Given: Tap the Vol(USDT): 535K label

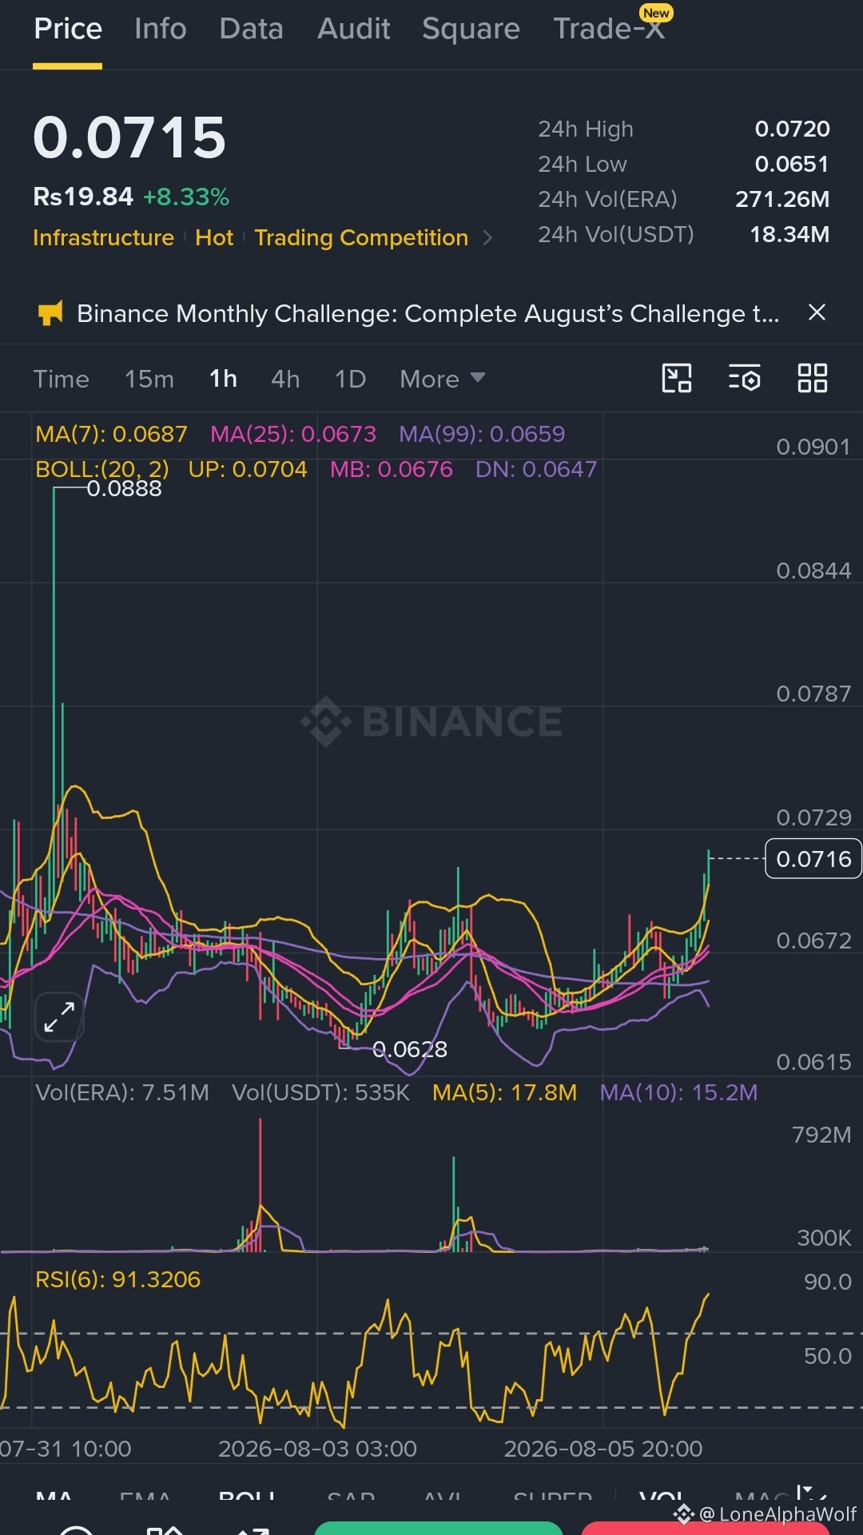Looking at the screenshot, I should (x=320, y=1092).
